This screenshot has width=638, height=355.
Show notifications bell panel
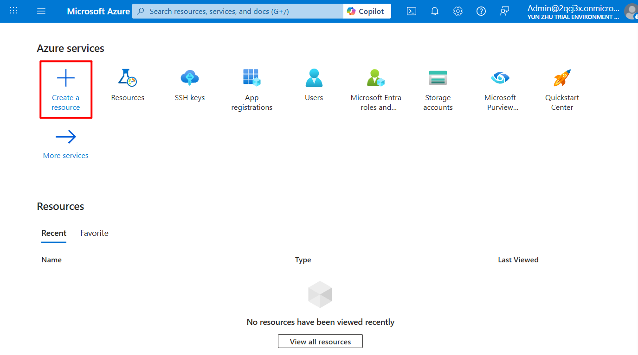435,11
